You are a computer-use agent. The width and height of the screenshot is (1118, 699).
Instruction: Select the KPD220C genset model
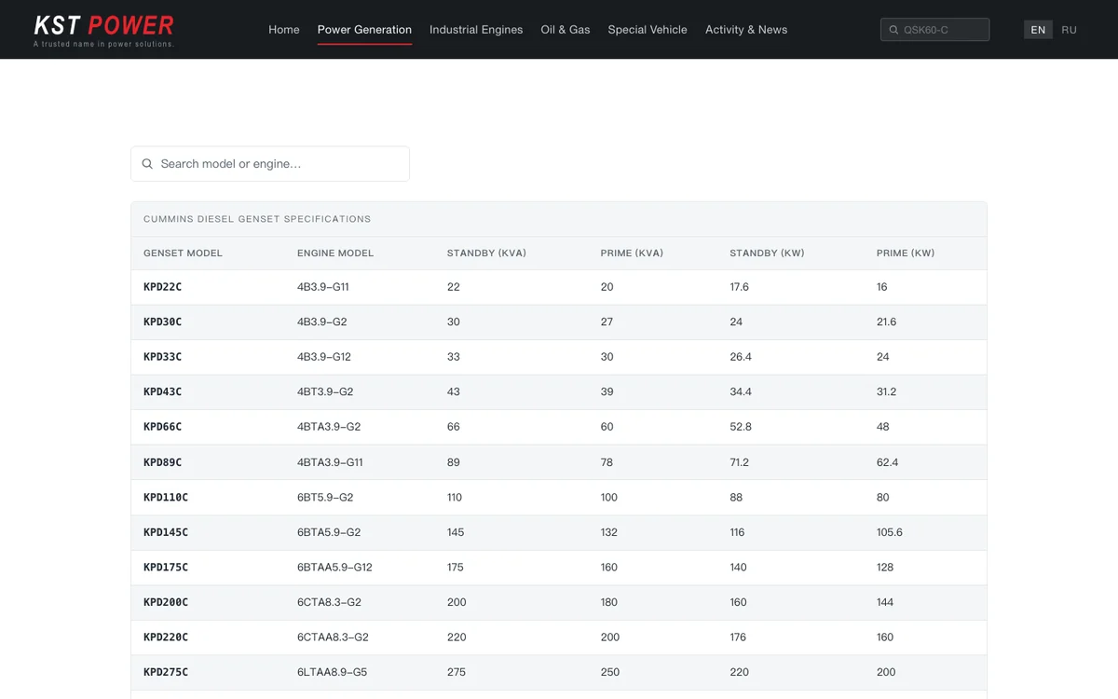coord(166,637)
